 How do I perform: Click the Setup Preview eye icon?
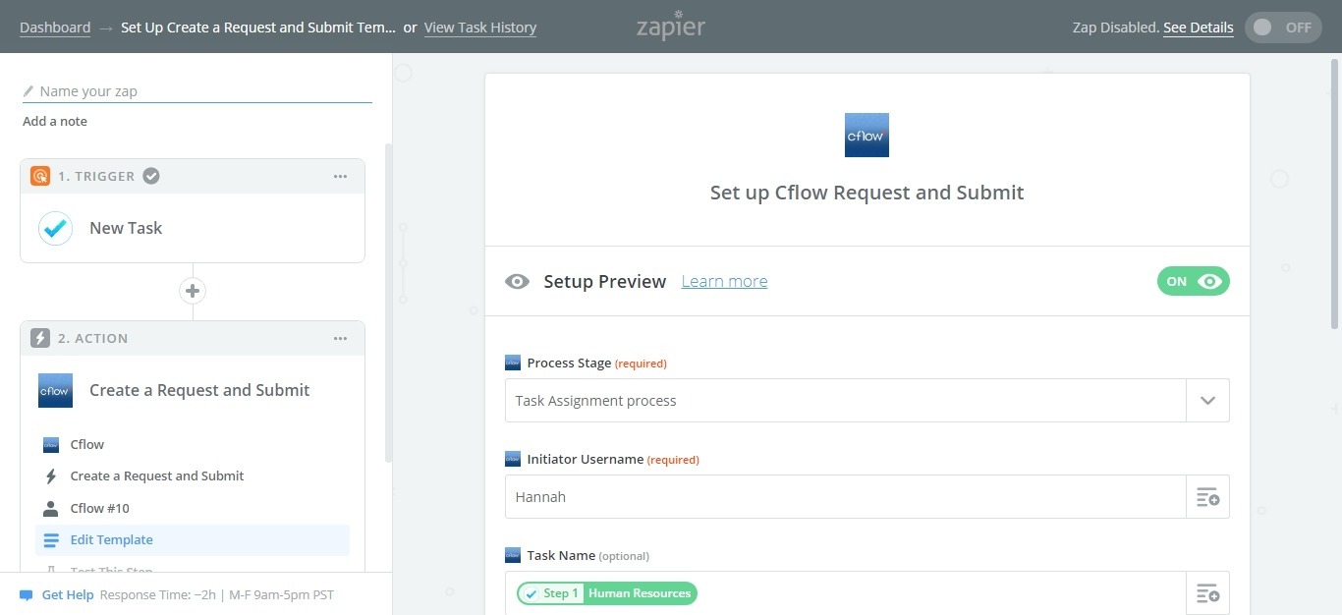[x=517, y=282]
